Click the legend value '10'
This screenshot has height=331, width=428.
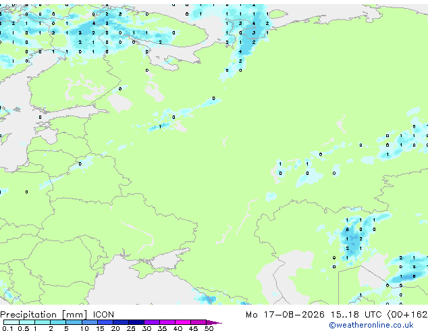(x=84, y=328)
